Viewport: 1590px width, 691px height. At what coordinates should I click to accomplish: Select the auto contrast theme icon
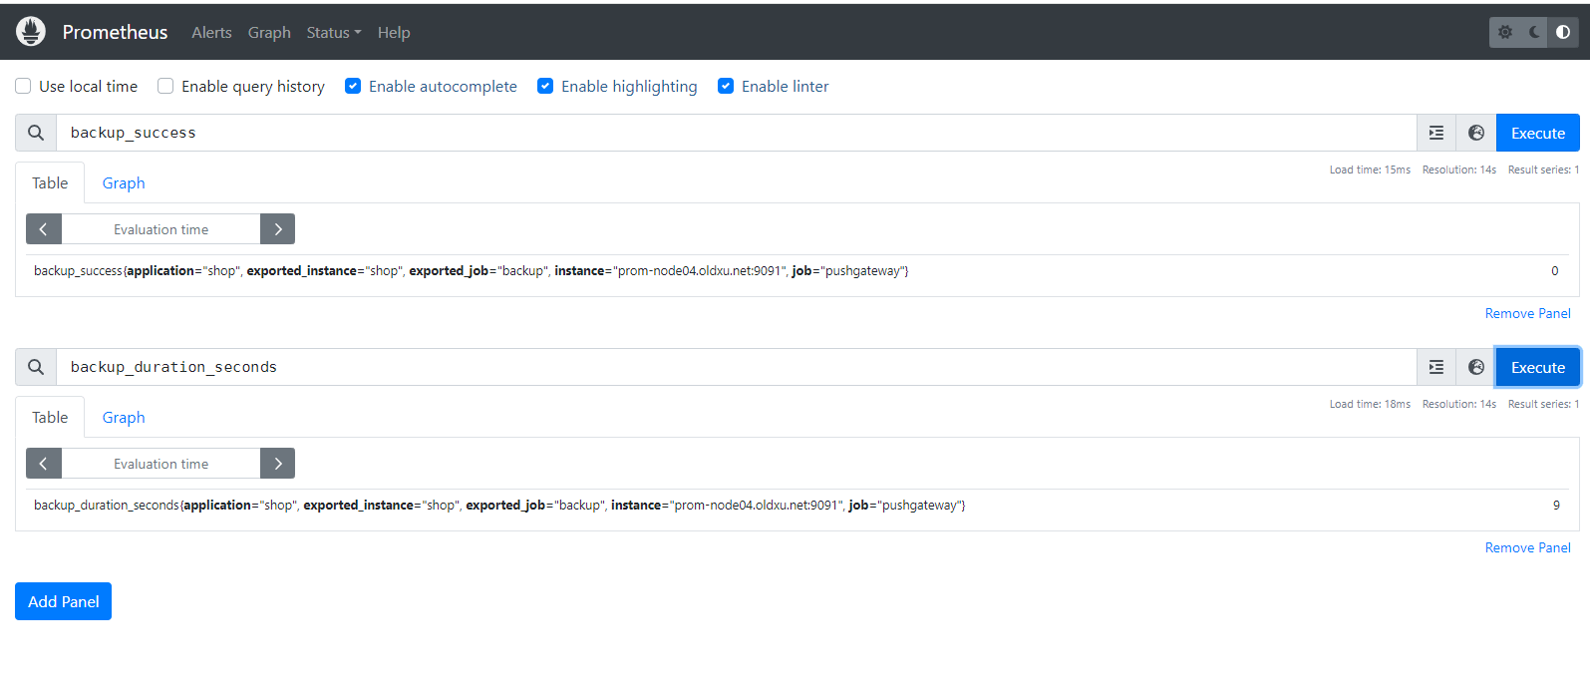pos(1563,32)
